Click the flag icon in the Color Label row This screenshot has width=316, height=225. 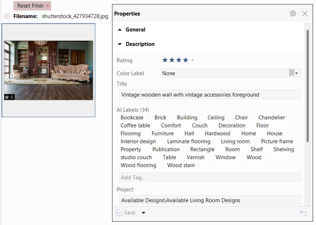(x=292, y=73)
